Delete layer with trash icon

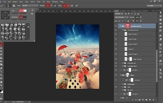point(153,100)
